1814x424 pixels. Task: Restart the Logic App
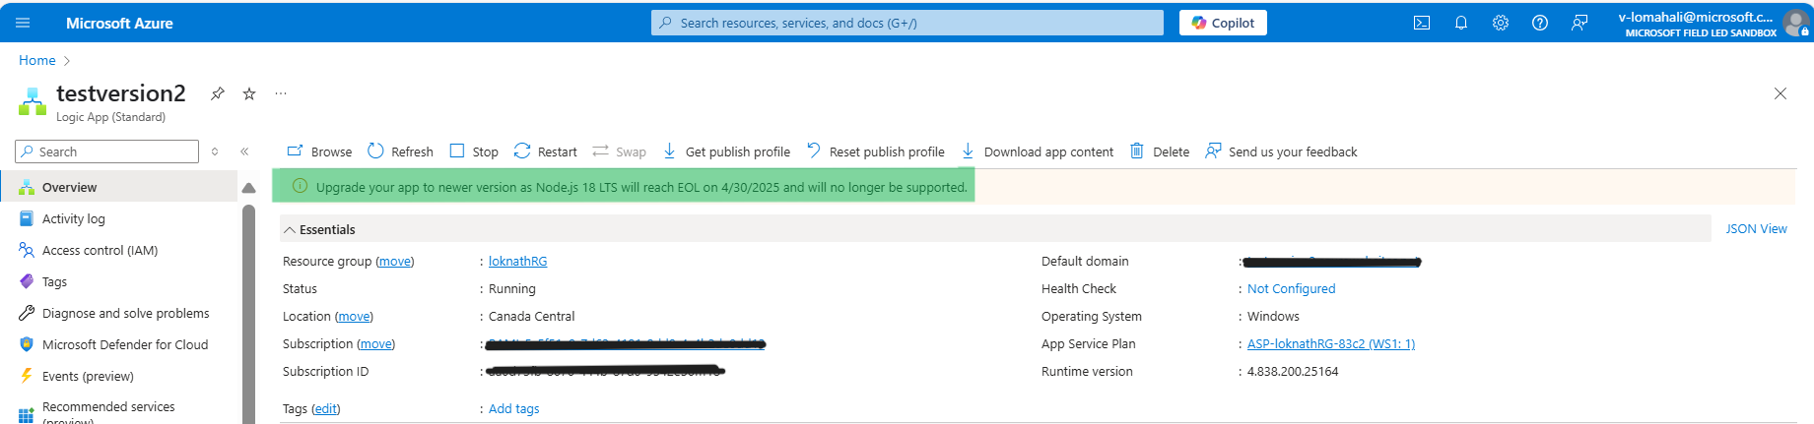pos(546,151)
